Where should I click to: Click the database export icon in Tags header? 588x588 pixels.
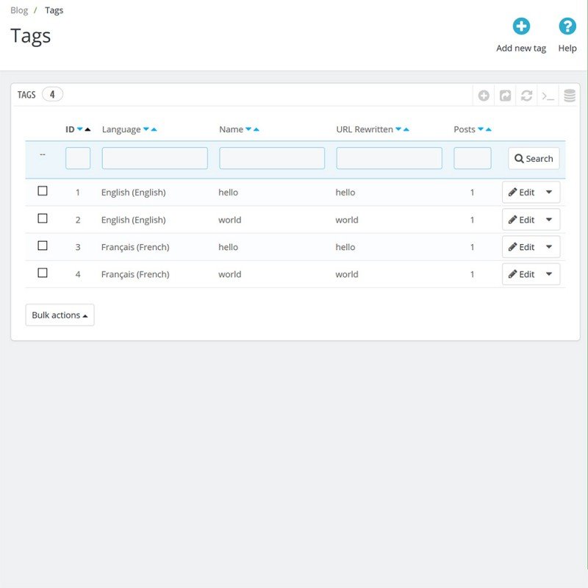coord(569,96)
